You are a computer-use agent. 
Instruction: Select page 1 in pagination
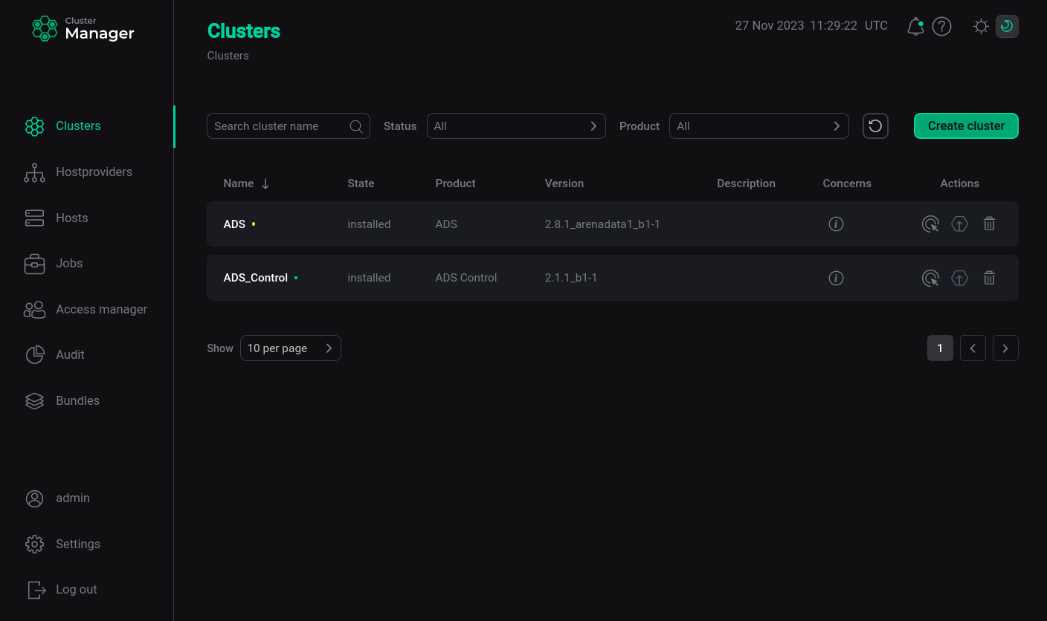(940, 348)
